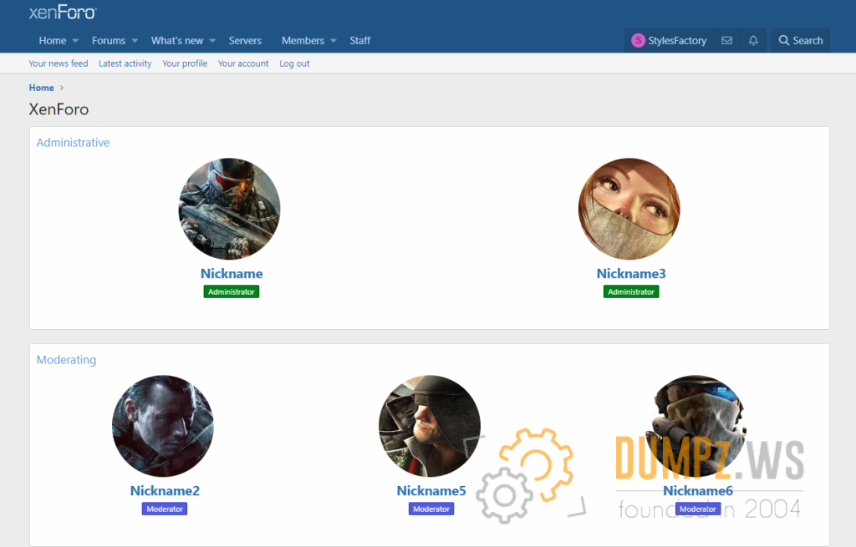This screenshot has width=856, height=547.
Task: Open the alerts bell icon
Action: (753, 40)
